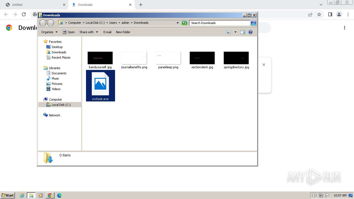Screen dimensions: 354x199
Task: Open Explorer help icon
Action: [x=251, y=32]
